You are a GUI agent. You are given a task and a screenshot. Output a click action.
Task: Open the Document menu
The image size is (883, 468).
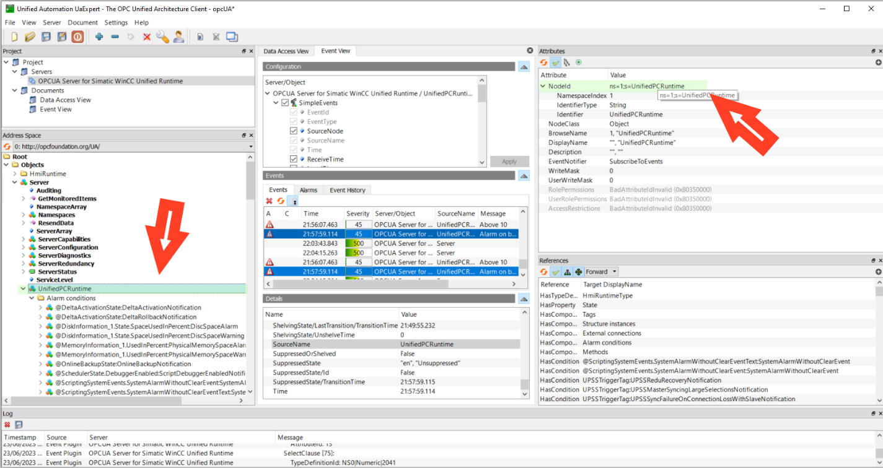coord(83,22)
